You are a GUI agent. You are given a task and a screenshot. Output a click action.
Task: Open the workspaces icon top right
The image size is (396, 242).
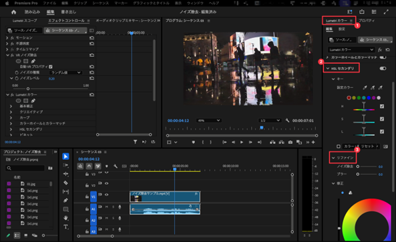click(x=374, y=12)
